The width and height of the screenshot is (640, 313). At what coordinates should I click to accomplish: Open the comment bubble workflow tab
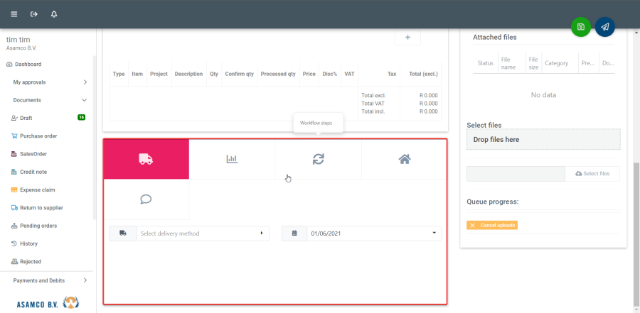tap(146, 199)
